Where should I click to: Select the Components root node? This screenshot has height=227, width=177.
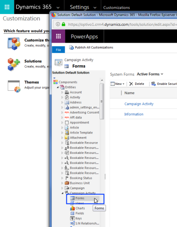click(x=68, y=82)
